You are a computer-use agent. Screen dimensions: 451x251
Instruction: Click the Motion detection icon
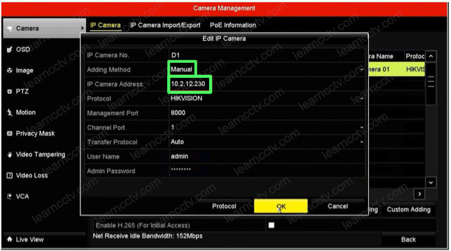click(x=9, y=113)
